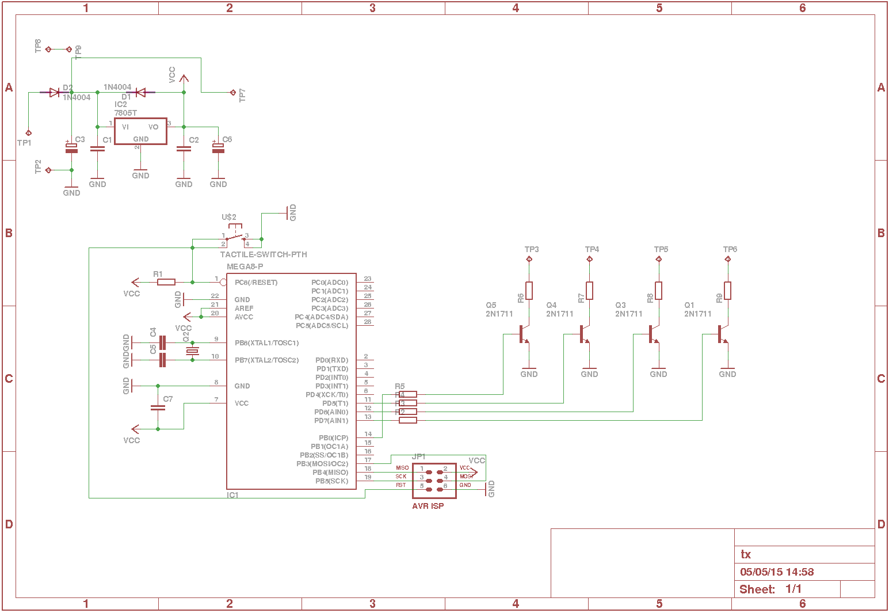Select the Q5 2N1711 transistor symbol

pos(524,334)
